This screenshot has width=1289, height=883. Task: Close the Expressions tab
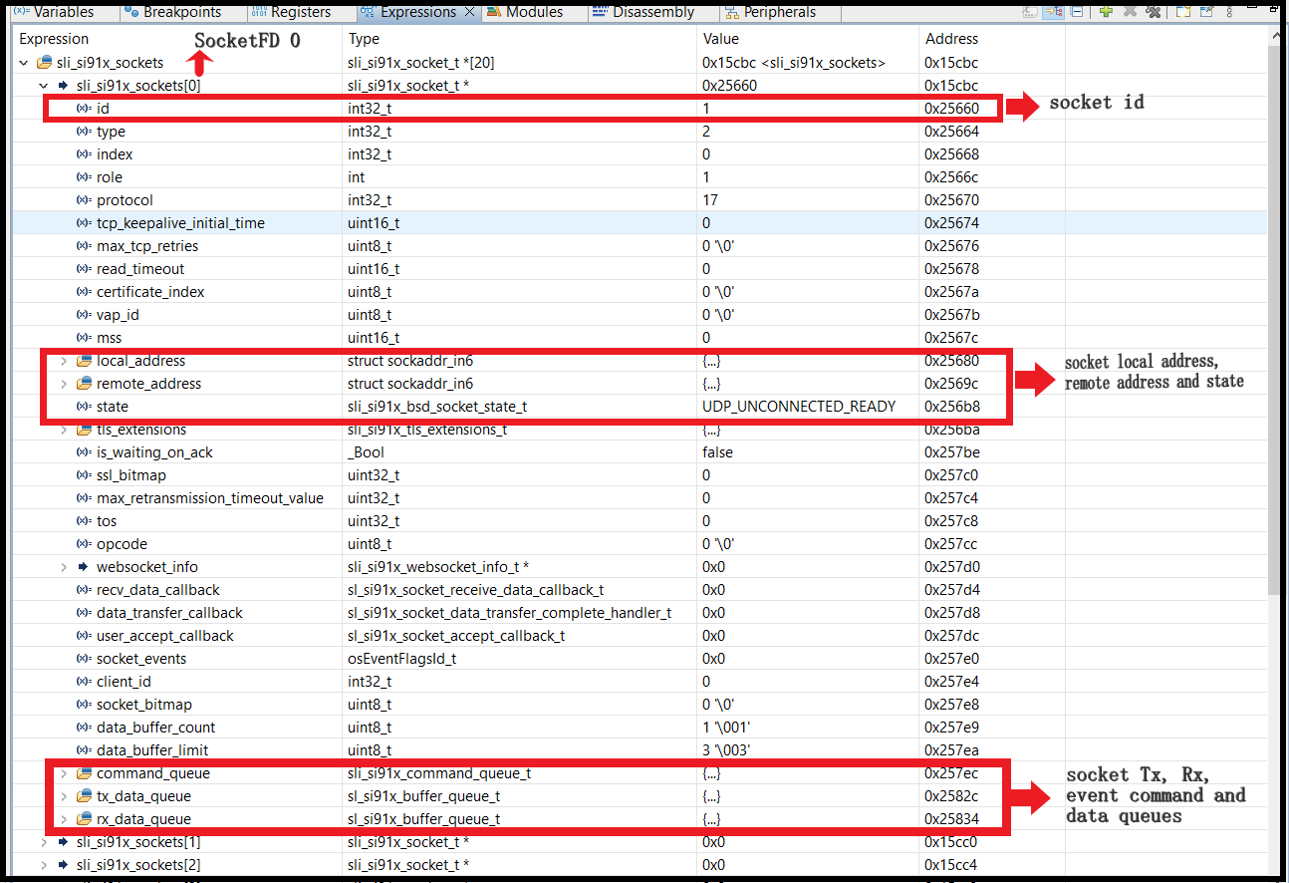click(x=469, y=12)
